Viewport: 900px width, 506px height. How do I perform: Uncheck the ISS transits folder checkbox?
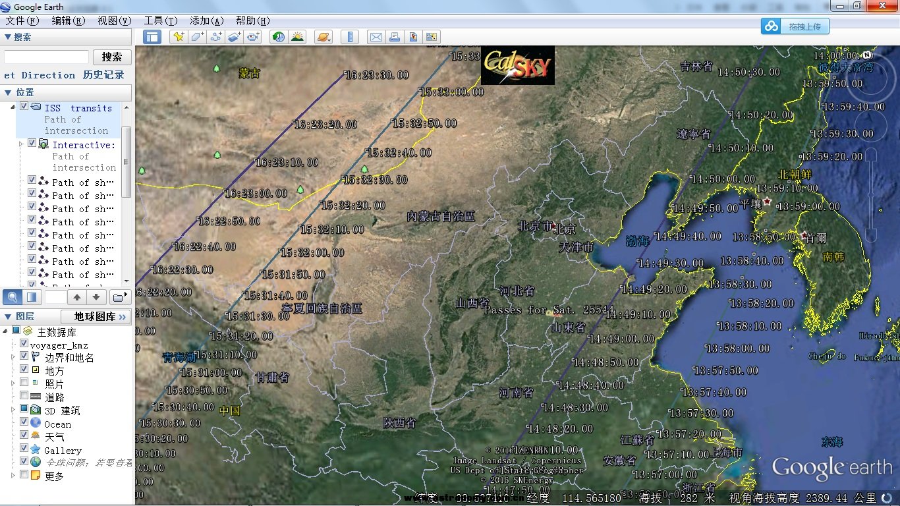24,106
